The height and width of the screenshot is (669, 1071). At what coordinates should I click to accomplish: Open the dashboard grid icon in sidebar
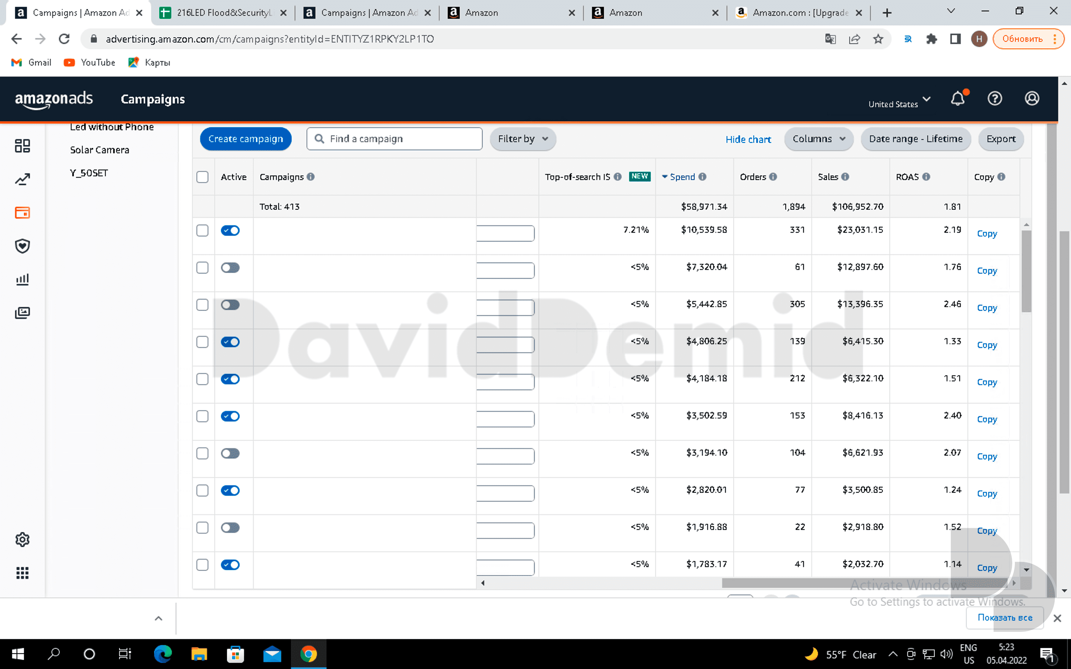[x=22, y=146]
